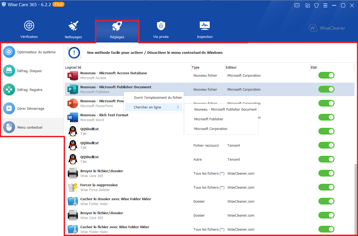The height and width of the screenshot is (236, 358).
Task: Select Forcer la suppression row text
Action: 99,185
